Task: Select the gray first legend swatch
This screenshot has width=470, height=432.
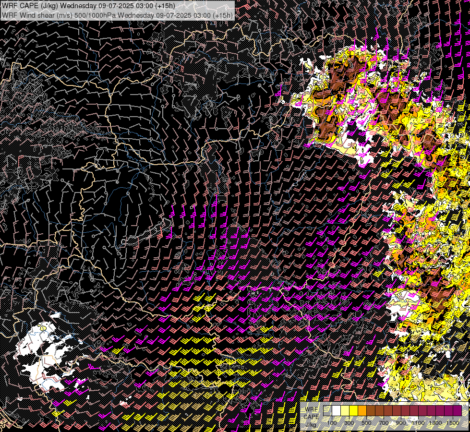Action: [327, 411]
